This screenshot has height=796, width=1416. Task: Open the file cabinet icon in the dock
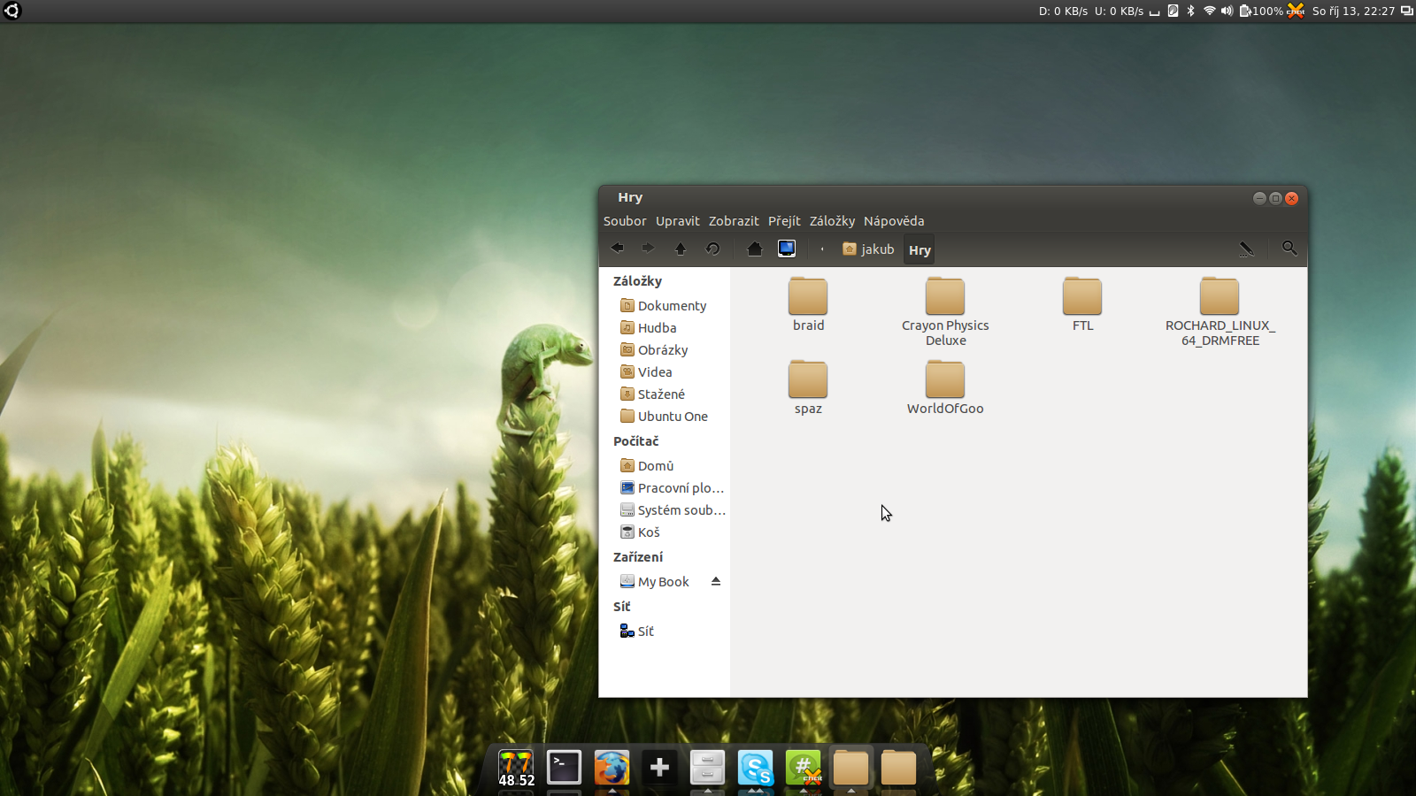707,768
